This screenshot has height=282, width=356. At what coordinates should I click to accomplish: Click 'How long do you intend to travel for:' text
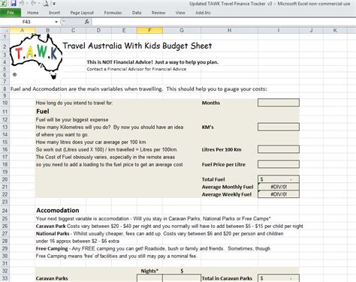(74, 103)
